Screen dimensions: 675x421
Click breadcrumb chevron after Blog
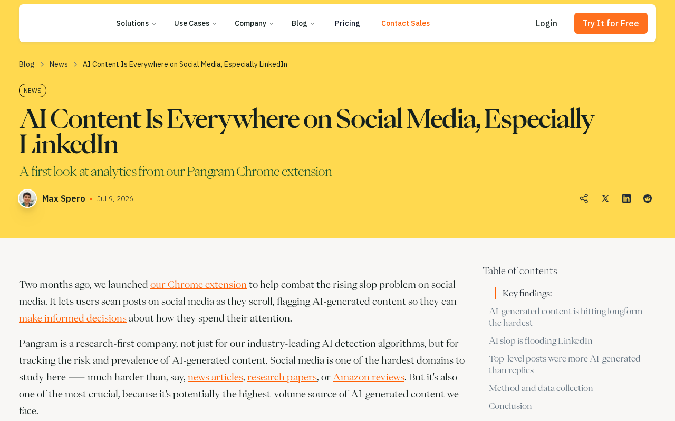(x=42, y=64)
